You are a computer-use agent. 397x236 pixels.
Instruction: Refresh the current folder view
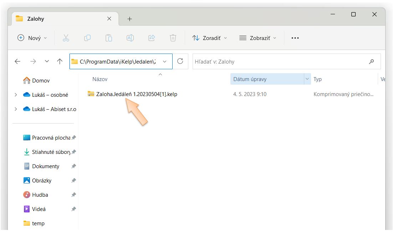click(180, 61)
